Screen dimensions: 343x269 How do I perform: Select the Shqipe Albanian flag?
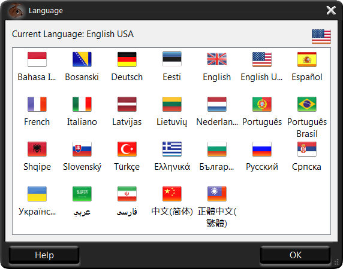tap(37, 149)
